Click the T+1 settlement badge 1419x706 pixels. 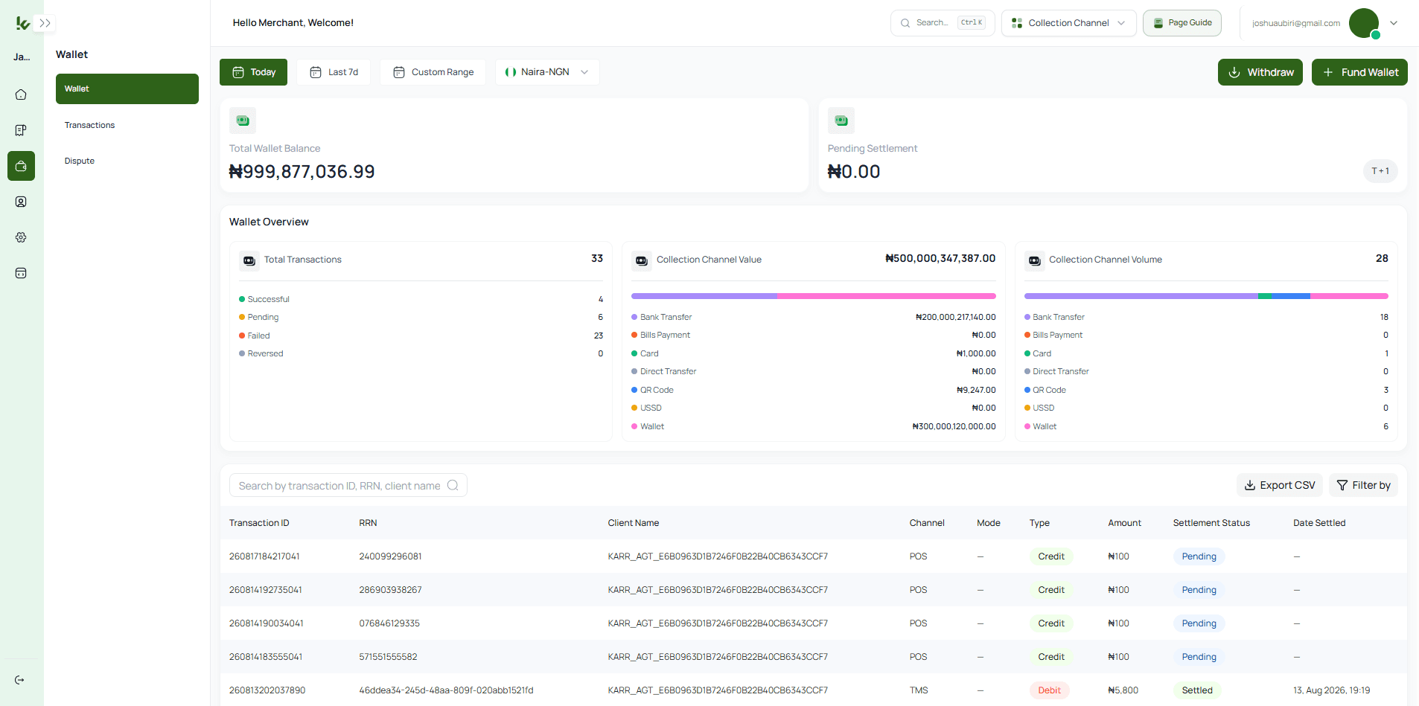coord(1380,171)
